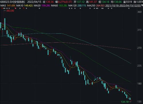Select the MA60 indicator label
The image size is (143, 104).
(54, 6)
